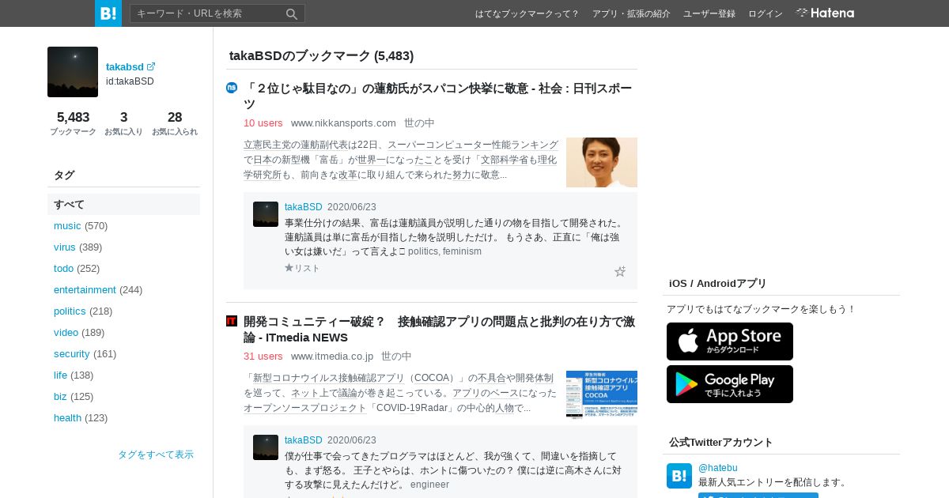The image size is (949, 498).
Task: Click the 世の中 category on the ITmedia entry
Action: (x=396, y=356)
